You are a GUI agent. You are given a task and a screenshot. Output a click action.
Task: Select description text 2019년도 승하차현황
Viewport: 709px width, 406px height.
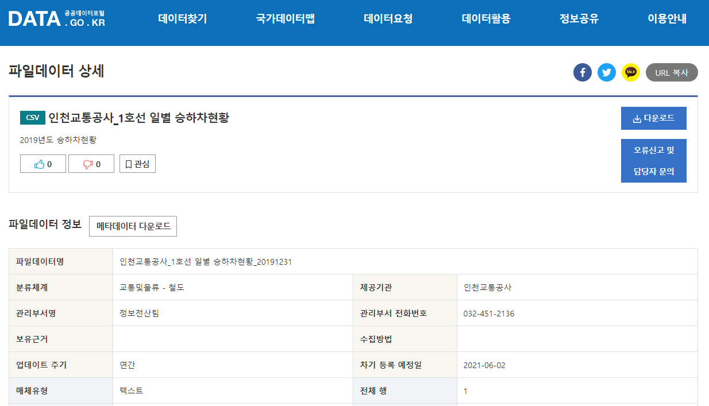point(58,140)
